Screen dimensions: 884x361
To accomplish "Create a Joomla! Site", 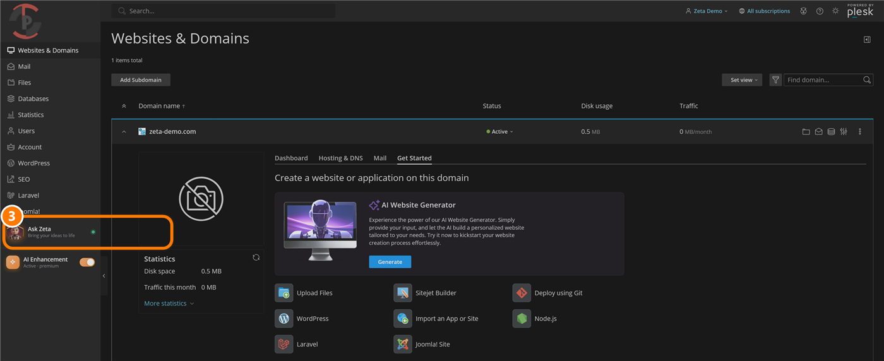I will (421, 345).
